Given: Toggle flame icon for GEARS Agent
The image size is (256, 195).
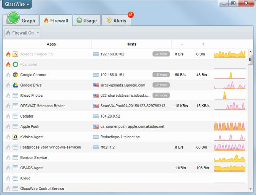Looking at the screenshot, I should point(8,168).
